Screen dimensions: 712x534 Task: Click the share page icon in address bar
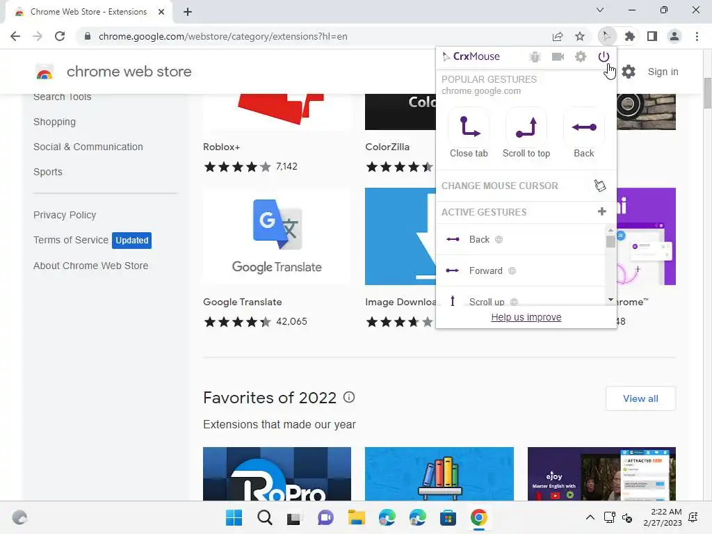tap(557, 36)
